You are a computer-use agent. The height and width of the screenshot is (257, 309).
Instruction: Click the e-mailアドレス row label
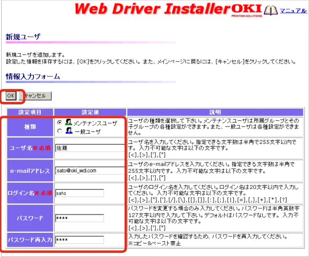30,171
